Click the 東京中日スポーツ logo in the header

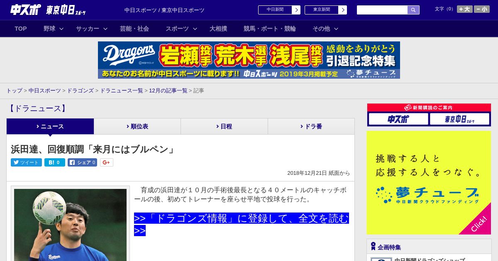(x=66, y=10)
